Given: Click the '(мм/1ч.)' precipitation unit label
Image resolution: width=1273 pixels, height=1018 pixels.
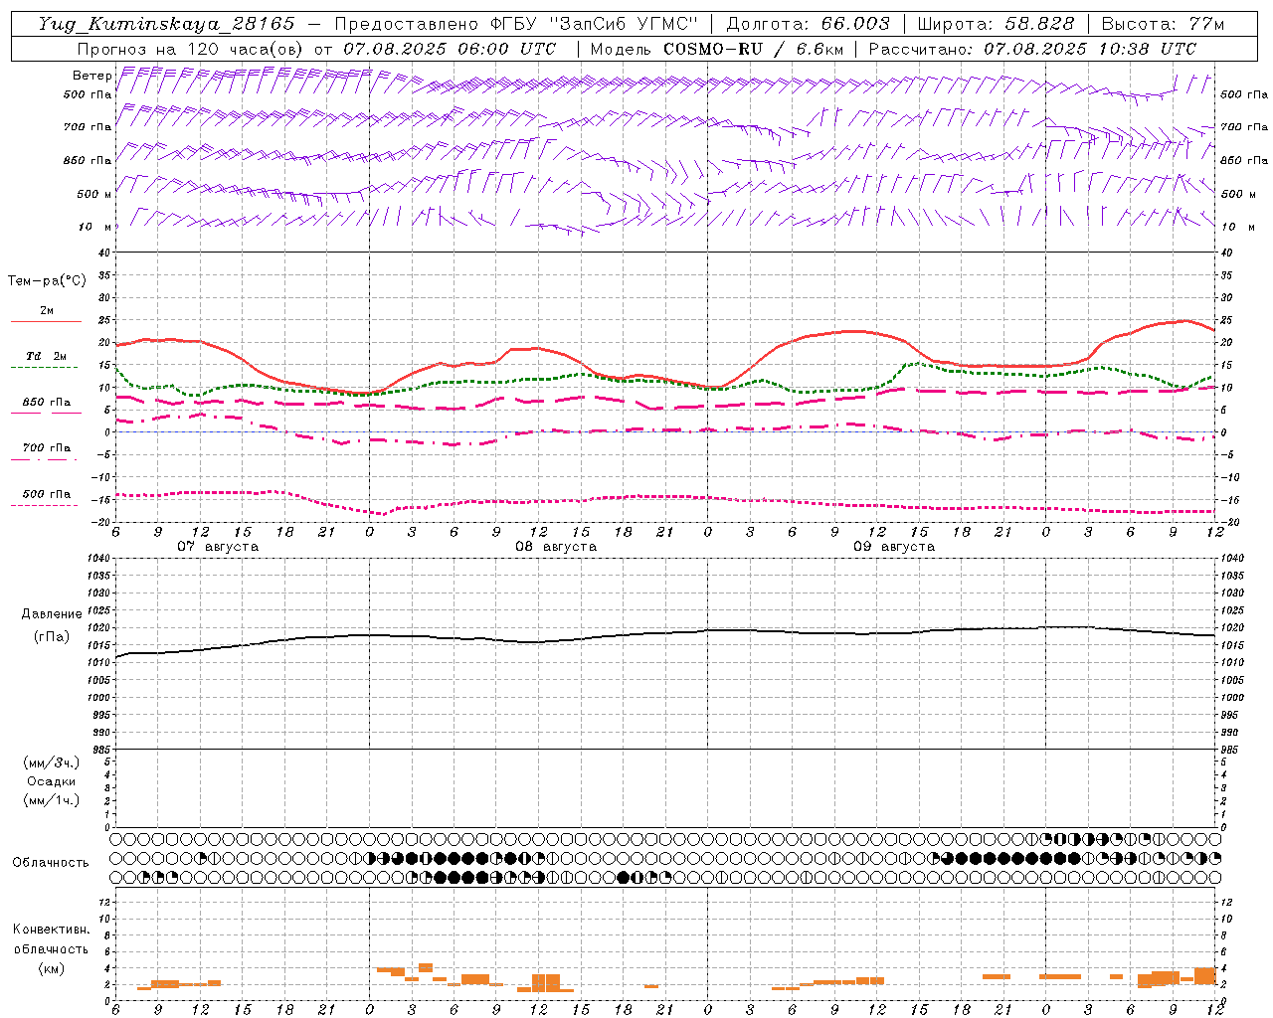Looking at the screenshot, I should point(52,800).
